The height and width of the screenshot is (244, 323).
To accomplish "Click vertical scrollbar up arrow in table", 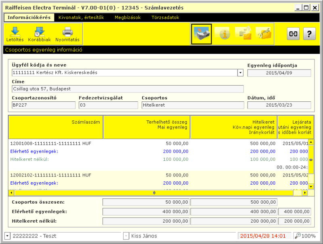I will tap(311, 142).
